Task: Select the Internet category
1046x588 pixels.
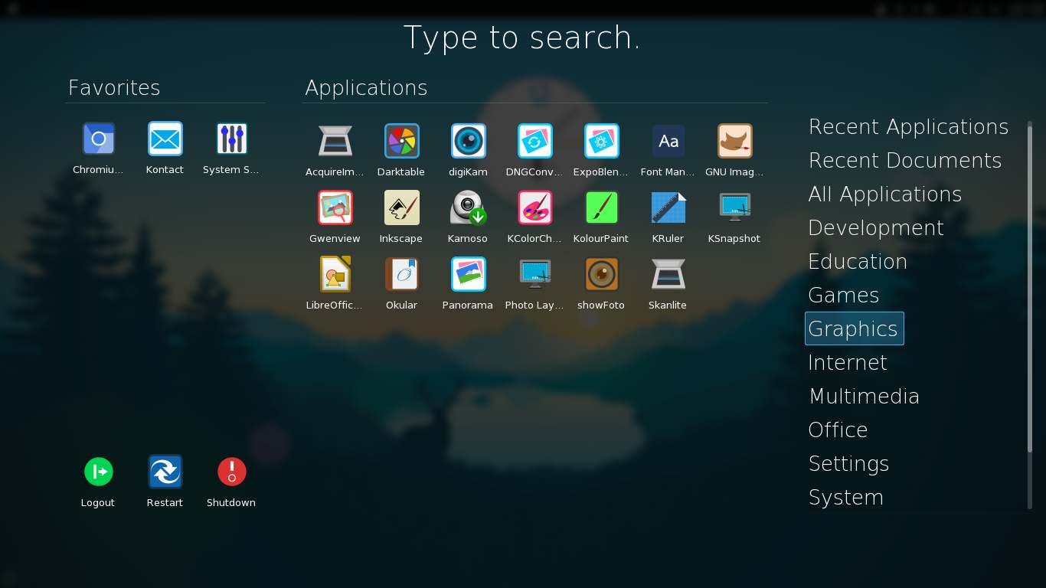Action: [847, 362]
